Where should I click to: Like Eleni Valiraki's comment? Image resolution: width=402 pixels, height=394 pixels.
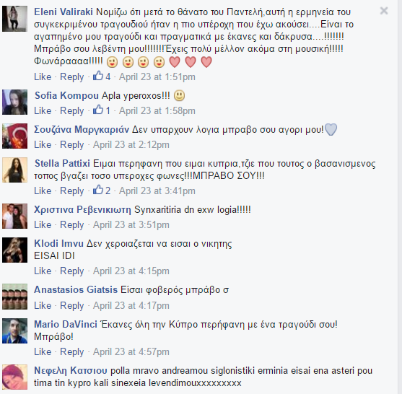tap(43, 77)
